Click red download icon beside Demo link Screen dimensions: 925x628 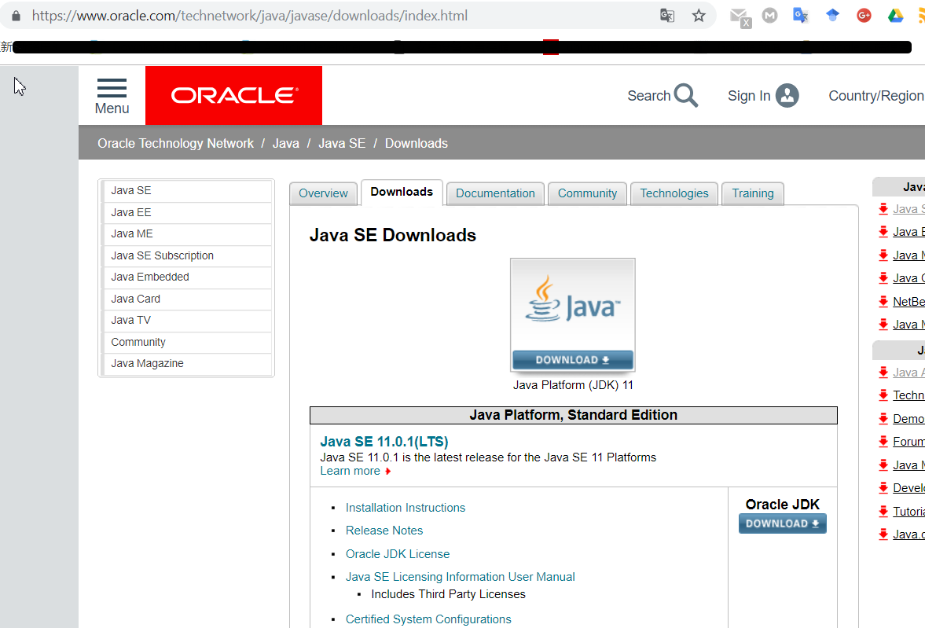click(x=883, y=418)
